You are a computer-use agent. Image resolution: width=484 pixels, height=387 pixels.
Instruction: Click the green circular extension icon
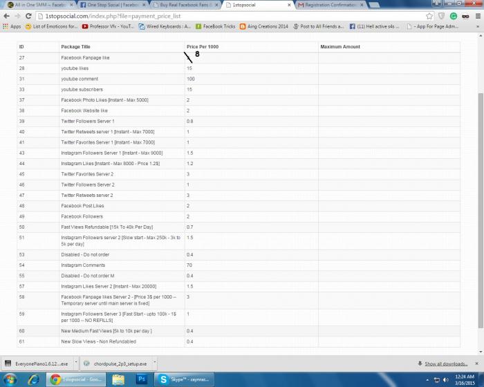coord(454,16)
